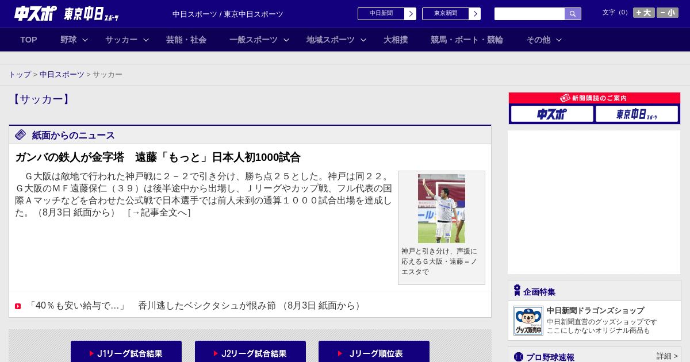Open Jリーグ順位表 button
Viewport: 690px width, 362px height.
tap(374, 352)
